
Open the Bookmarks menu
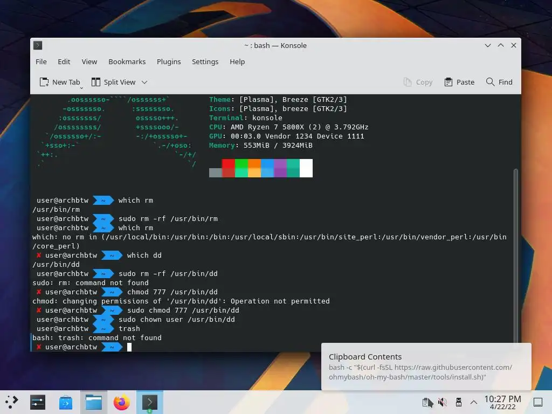pos(127,61)
